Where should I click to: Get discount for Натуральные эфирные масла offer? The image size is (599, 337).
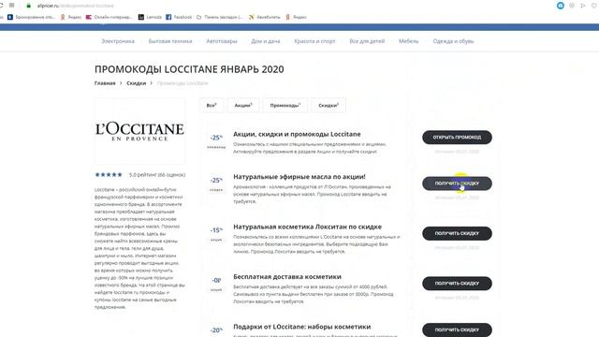(457, 183)
